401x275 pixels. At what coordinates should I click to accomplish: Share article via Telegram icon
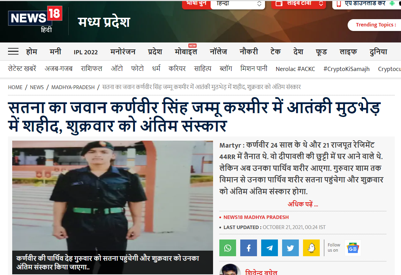269,248
